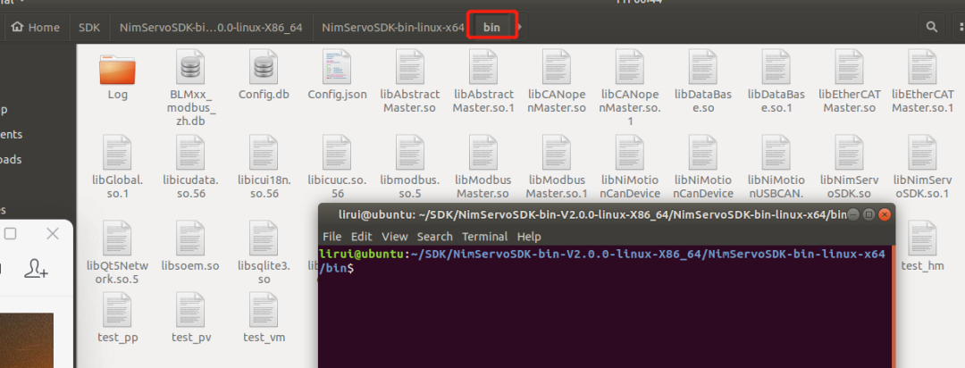Open the Terminal menu in the terminal window
The width and height of the screenshot is (965, 368).
[x=485, y=237]
